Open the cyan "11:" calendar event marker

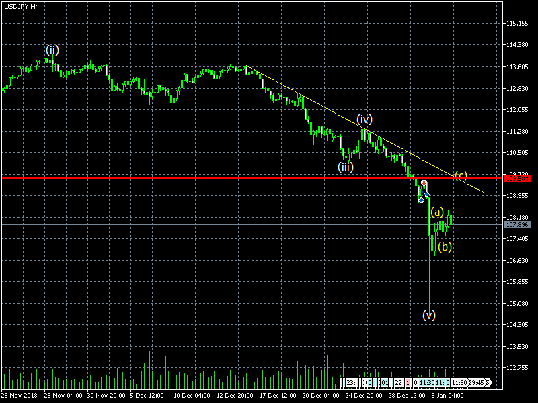[440, 382]
